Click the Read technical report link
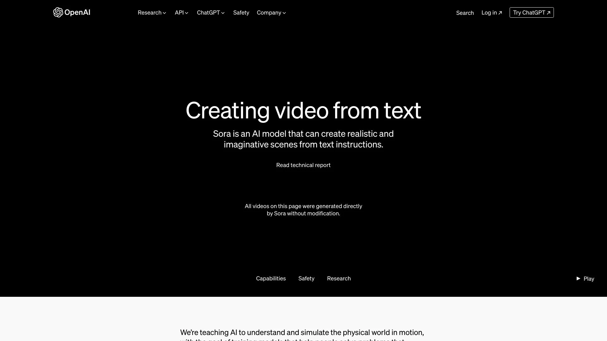This screenshot has height=341, width=607. [303, 165]
